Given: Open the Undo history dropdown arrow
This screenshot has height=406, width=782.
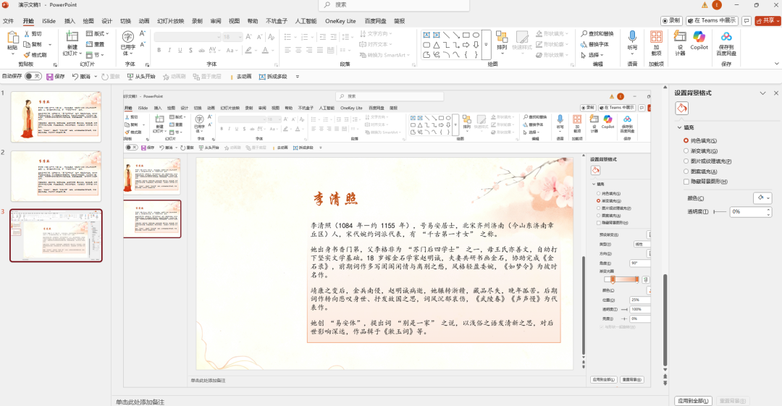Looking at the screenshot, I should click(96, 76).
